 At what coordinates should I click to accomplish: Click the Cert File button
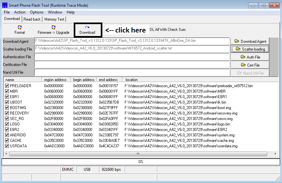pyautogui.click(x=250, y=65)
